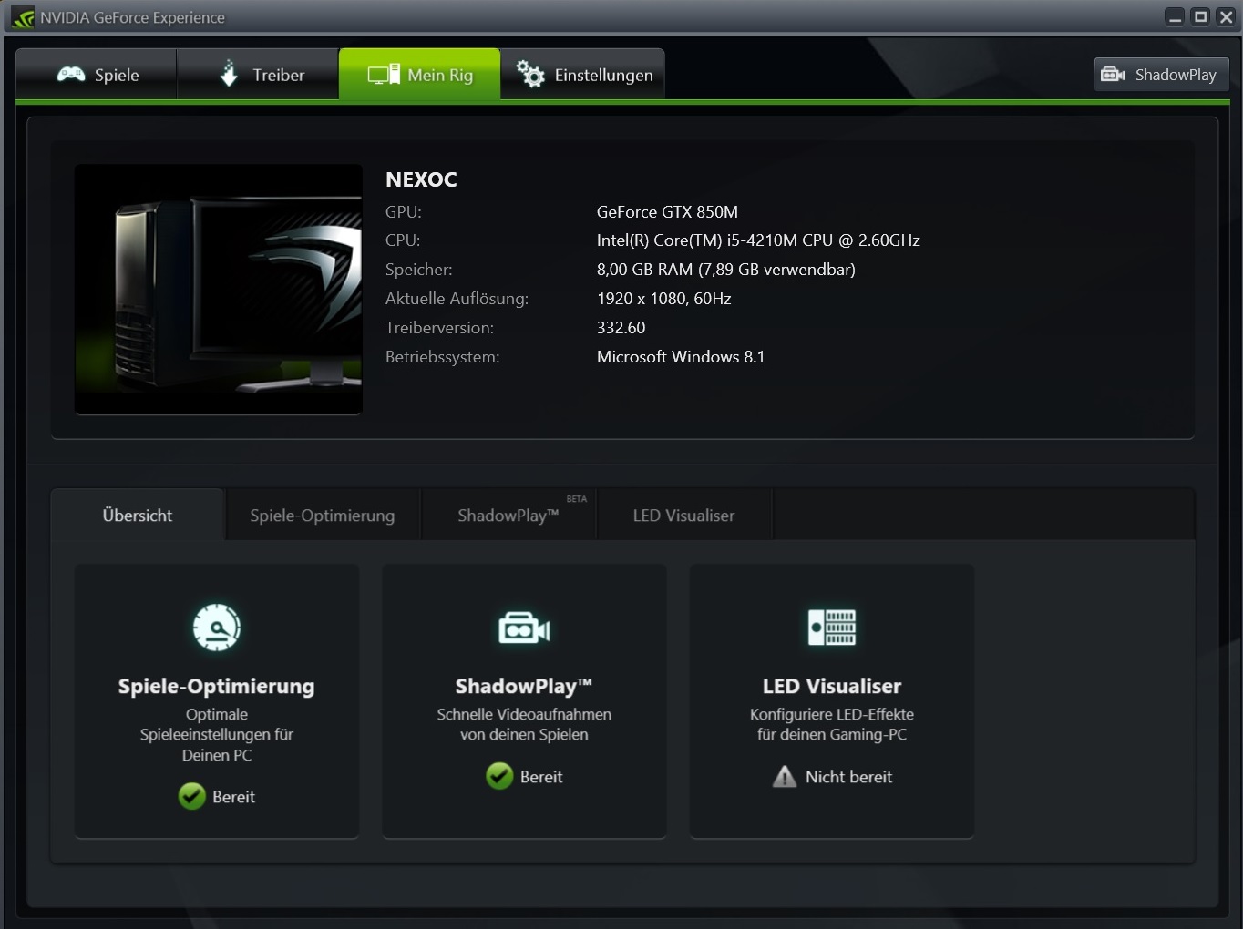Click the Aktuelle Auflösung label
This screenshot has height=929, width=1243.
point(457,299)
